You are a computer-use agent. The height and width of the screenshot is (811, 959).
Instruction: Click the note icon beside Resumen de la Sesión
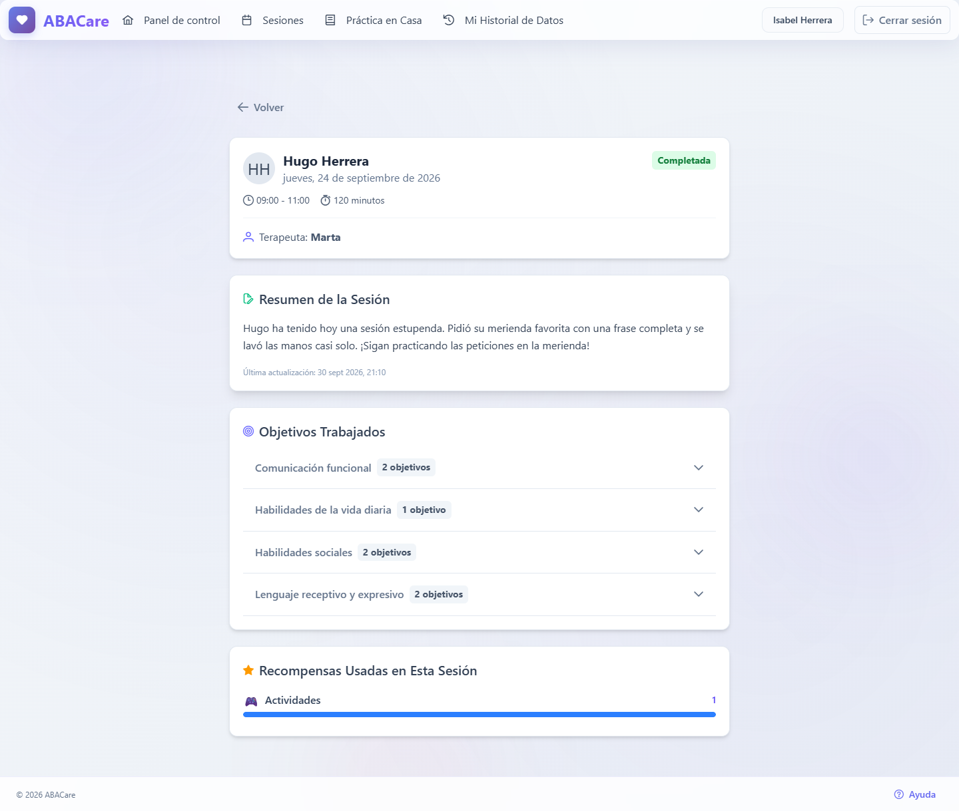coord(248,299)
